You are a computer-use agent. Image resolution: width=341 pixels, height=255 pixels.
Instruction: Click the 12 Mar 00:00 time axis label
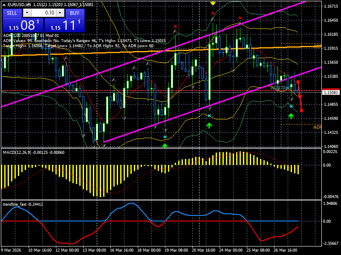click(x=67, y=250)
